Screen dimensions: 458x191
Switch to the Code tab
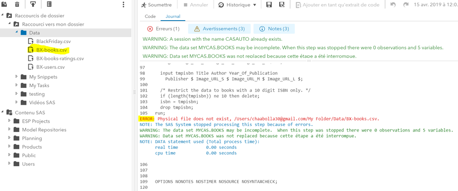[x=150, y=16]
